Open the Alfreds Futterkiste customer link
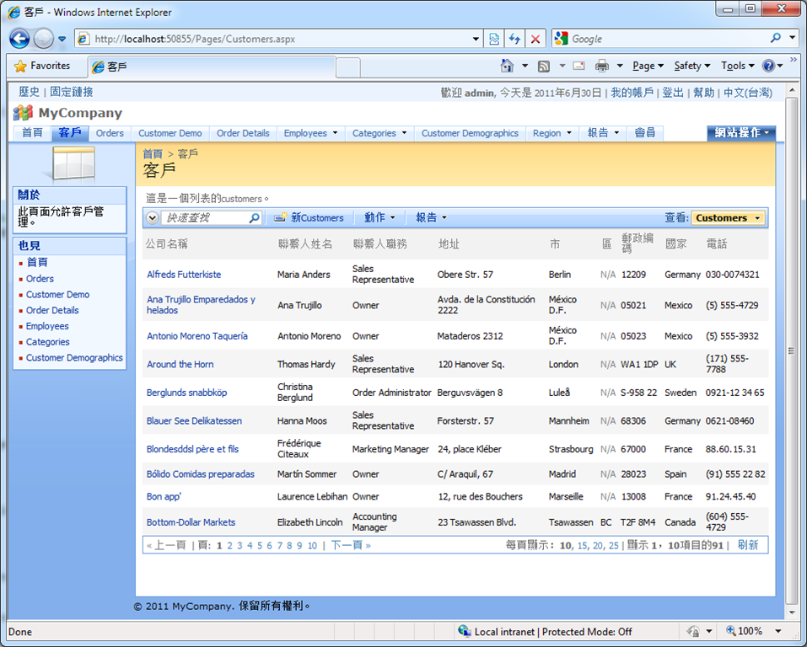The image size is (807, 647). tap(184, 275)
